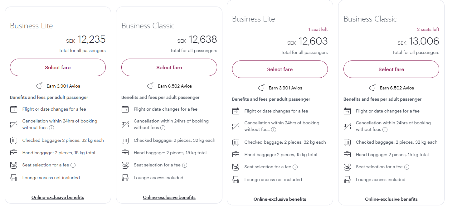Open Online-exclusive benefits under SEK 12,235 fare
Viewport: 457px width, 211px height.
tap(58, 197)
